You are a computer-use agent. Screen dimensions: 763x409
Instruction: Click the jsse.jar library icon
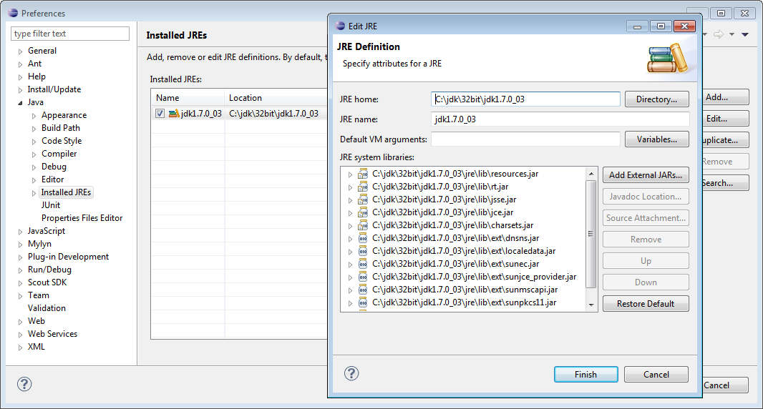tap(363, 199)
